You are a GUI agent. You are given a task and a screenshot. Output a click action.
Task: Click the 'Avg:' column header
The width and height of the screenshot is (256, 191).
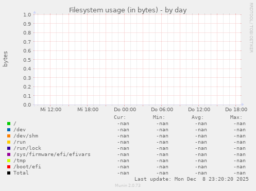point(197,117)
